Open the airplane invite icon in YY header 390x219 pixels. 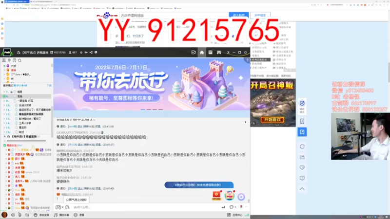(x=86, y=53)
